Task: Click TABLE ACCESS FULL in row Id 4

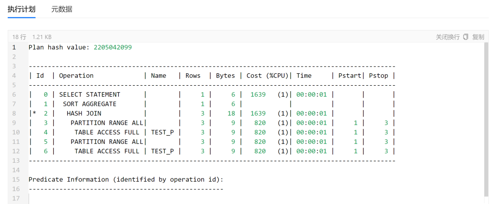Action: (107, 132)
